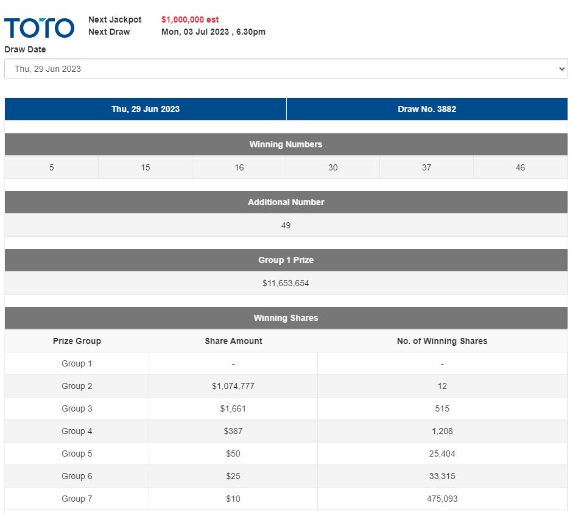Screen dimensions: 570x515
Task: Select winning number 16
Action: pyautogui.click(x=239, y=167)
